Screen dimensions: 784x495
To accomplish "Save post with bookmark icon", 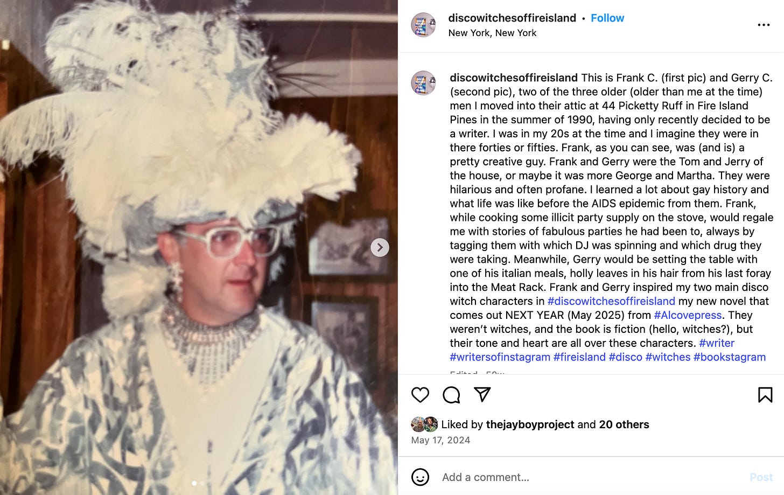I will point(765,395).
